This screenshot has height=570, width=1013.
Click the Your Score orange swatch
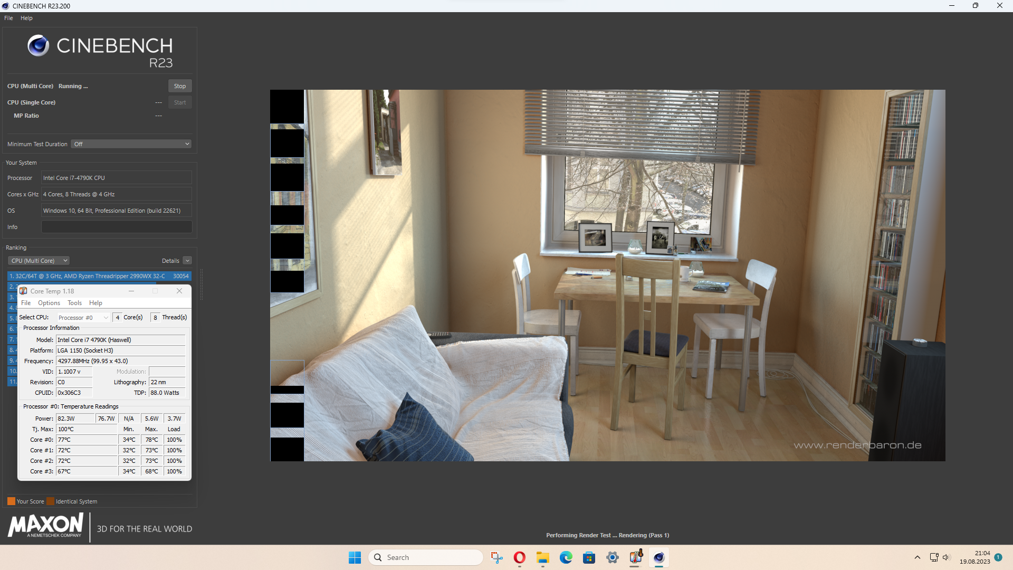[x=11, y=501]
